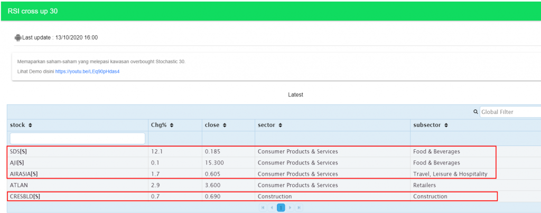Go to the next page in paginator

click(290, 208)
